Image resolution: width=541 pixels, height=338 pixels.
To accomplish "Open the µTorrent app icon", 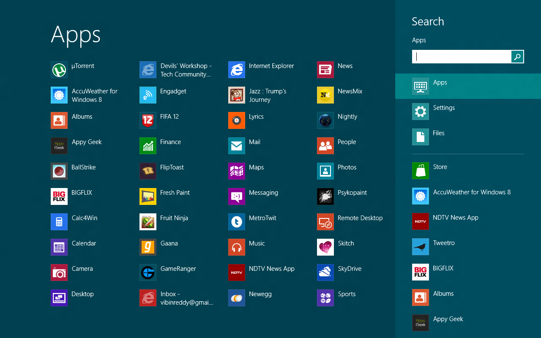I will click(59, 70).
